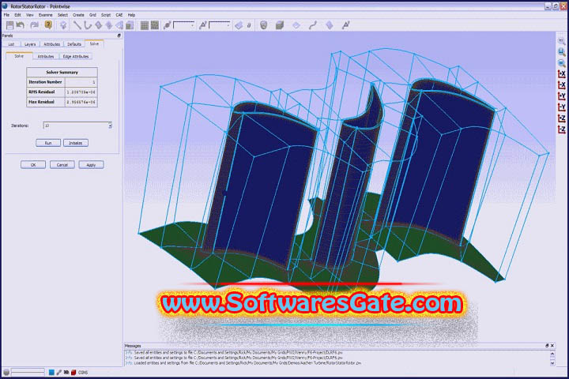
Task: Open the Help menu
Action: pos(131,15)
